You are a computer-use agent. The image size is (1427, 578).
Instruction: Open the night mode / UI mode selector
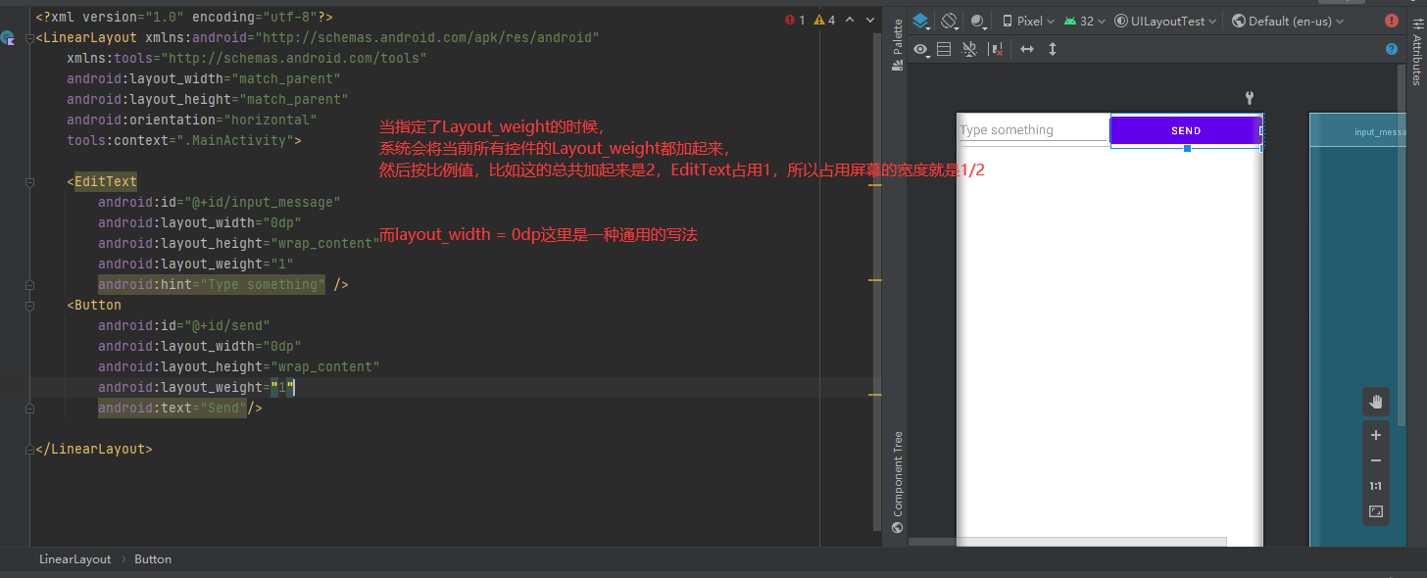point(978,21)
